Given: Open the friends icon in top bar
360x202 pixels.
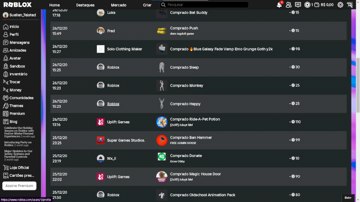Looking at the screenshot, I should pyautogui.click(x=288, y=5).
